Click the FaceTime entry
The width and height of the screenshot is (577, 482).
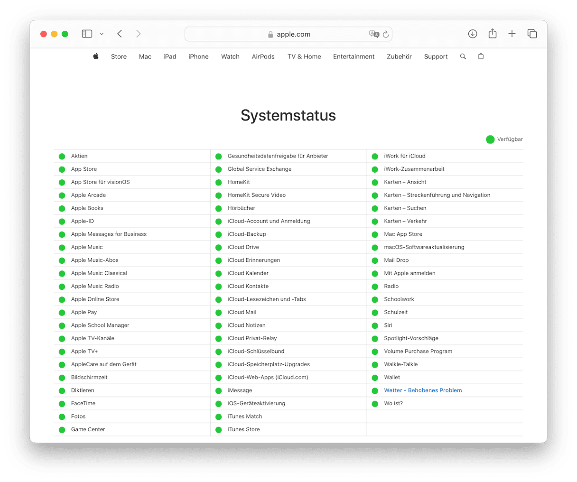point(83,403)
